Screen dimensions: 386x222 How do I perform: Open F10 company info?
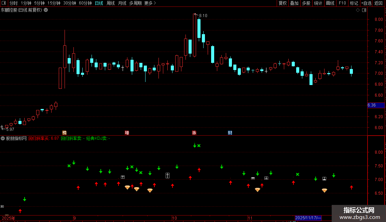[342, 3]
